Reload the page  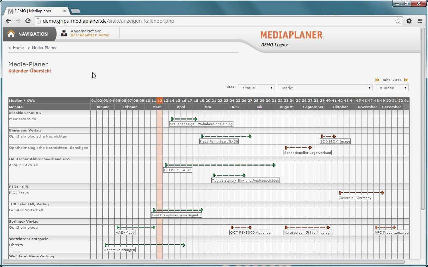[28, 21]
